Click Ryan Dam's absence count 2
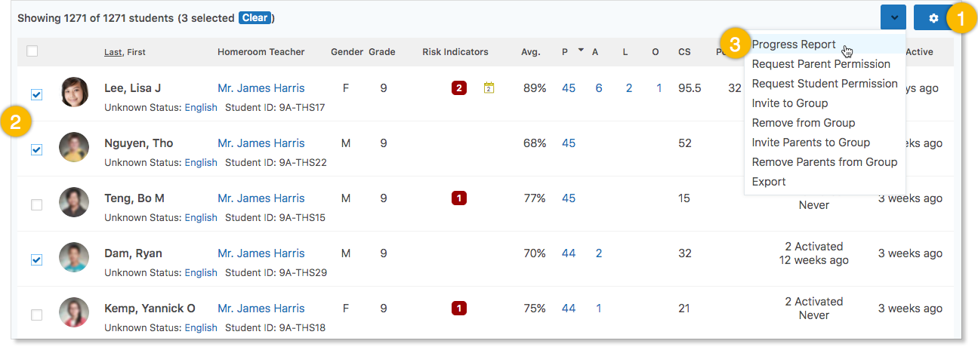 click(x=599, y=253)
